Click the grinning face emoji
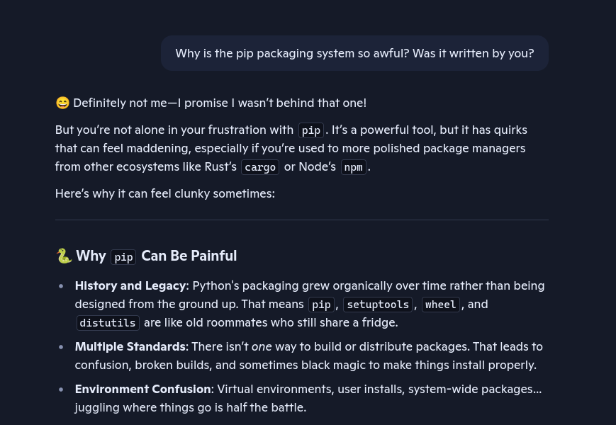 [x=62, y=103]
